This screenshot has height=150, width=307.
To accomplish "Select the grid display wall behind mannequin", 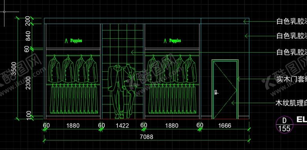I will point(123,71).
